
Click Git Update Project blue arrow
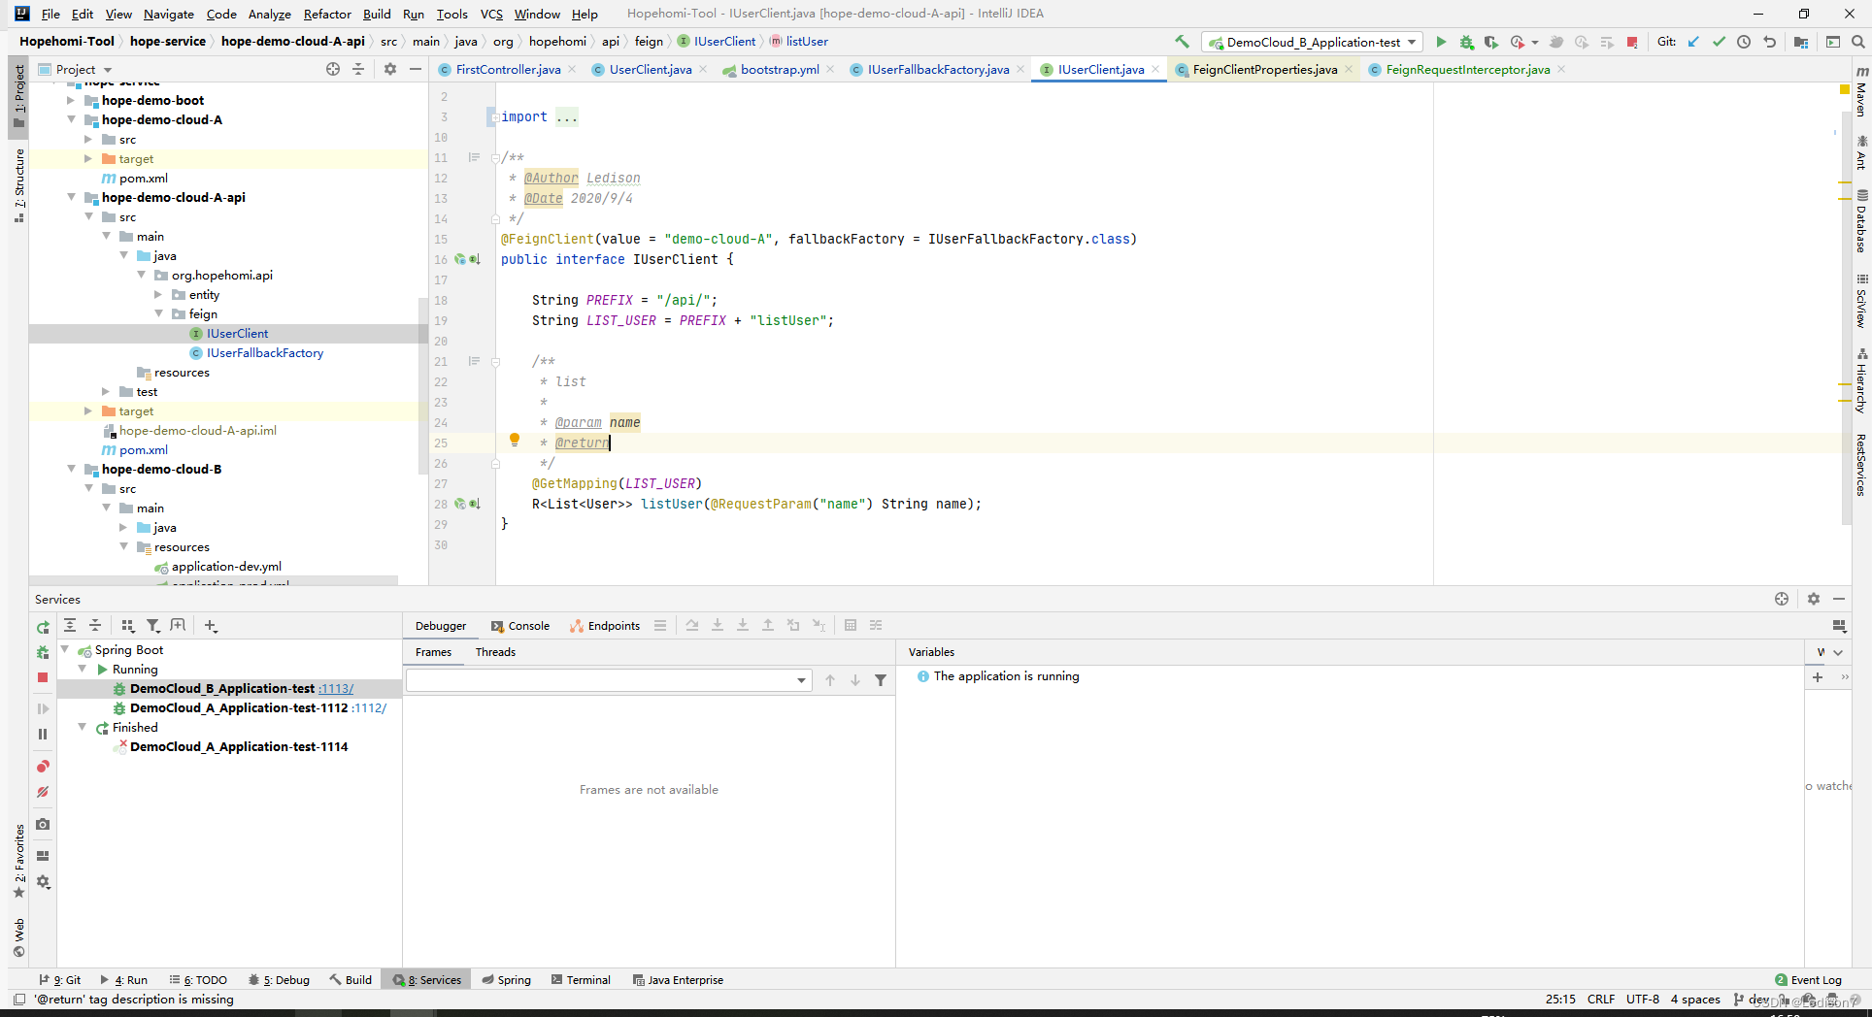point(1693,42)
